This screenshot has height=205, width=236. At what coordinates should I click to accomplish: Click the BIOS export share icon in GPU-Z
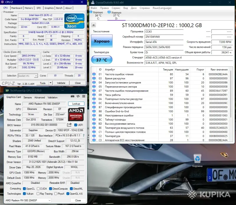tap(69, 125)
